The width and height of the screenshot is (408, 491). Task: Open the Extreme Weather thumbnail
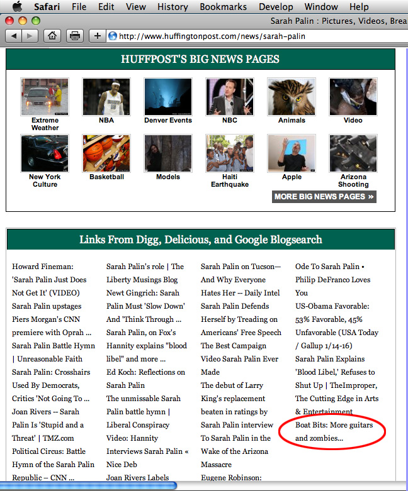point(45,97)
